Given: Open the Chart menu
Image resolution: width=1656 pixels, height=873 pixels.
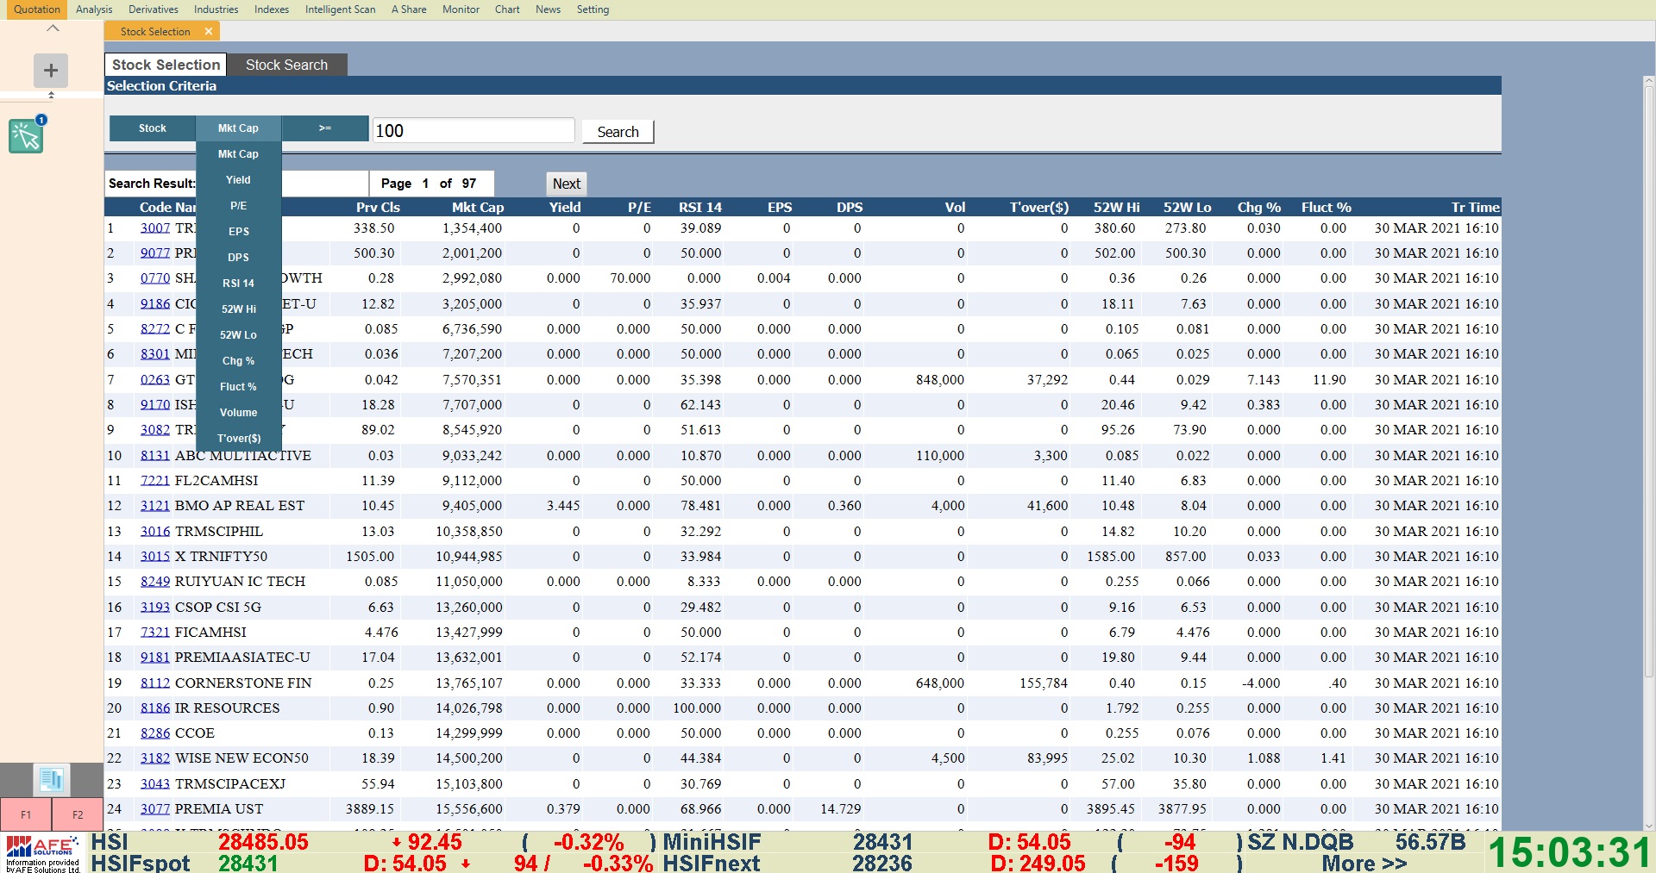Looking at the screenshot, I should click(507, 9).
